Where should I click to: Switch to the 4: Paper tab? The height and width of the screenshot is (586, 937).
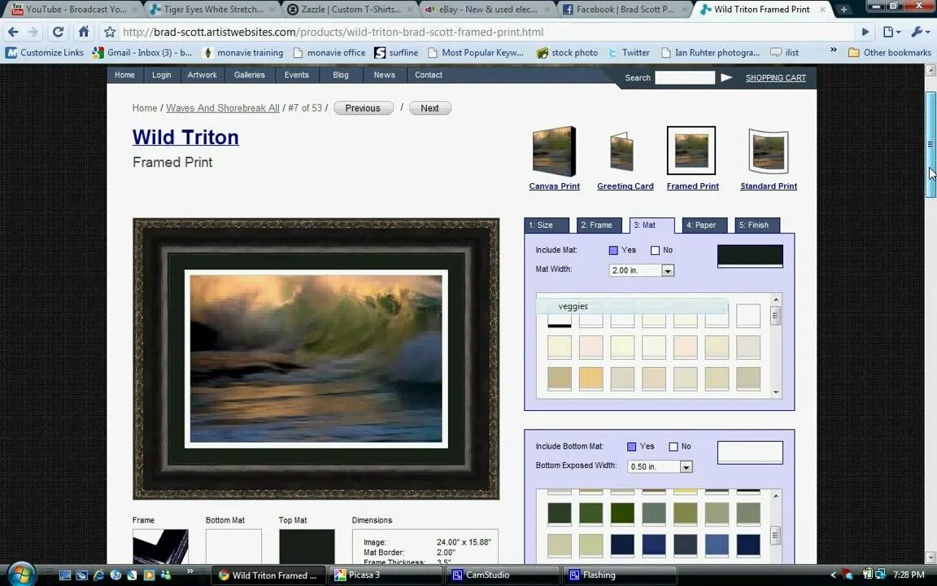point(704,225)
